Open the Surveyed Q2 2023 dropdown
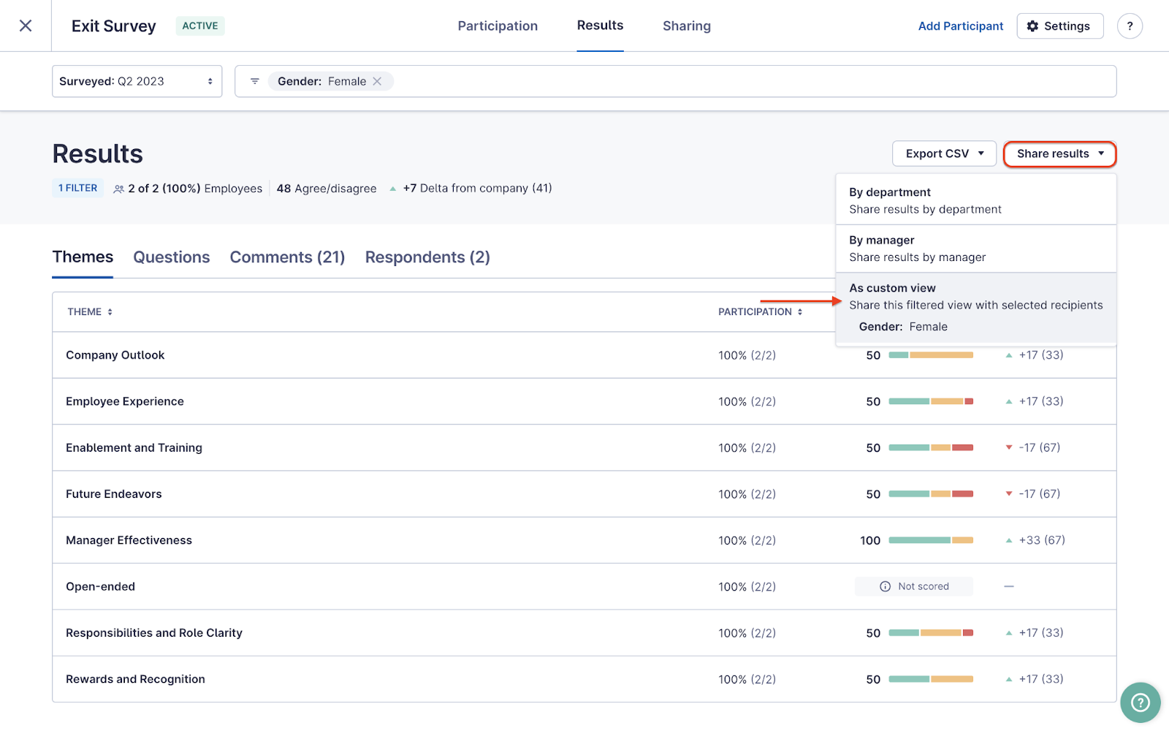The image size is (1169, 731). [x=137, y=81]
